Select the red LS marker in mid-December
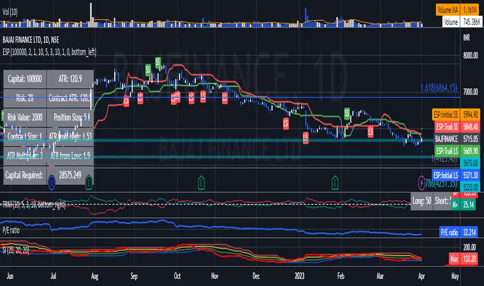Viewport: 484px width, 286px height. 286,123
